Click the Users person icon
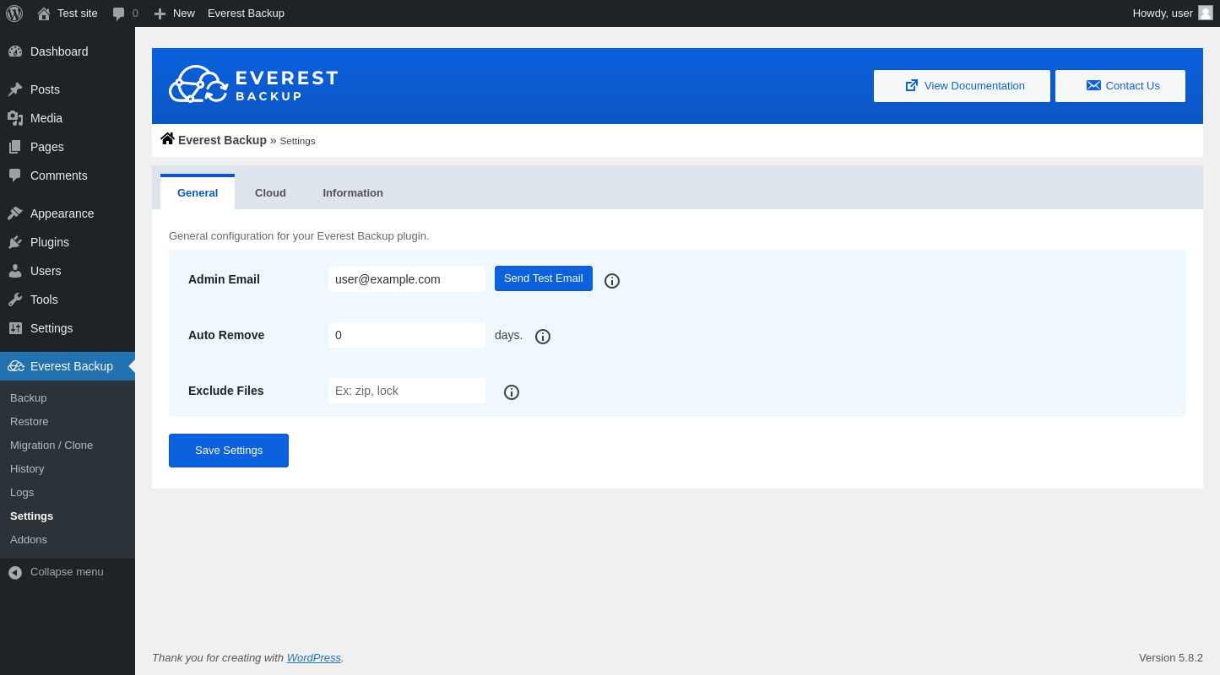This screenshot has width=1220, height=675. pos(15,271)
